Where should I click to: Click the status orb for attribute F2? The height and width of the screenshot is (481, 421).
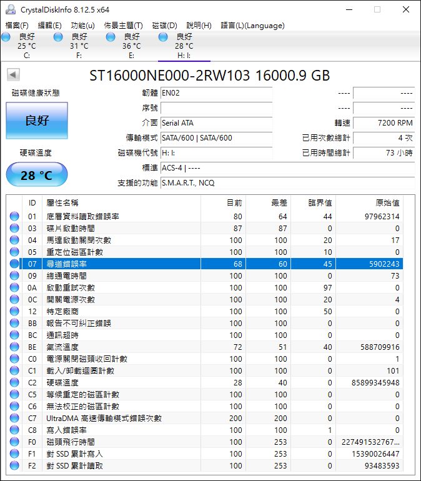click(x=14, y=465)
